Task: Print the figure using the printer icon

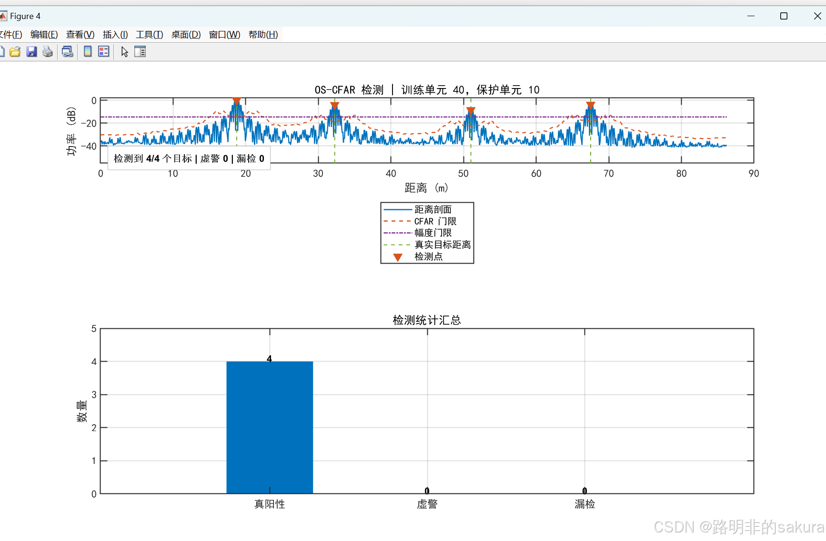Action: (48, 52)
